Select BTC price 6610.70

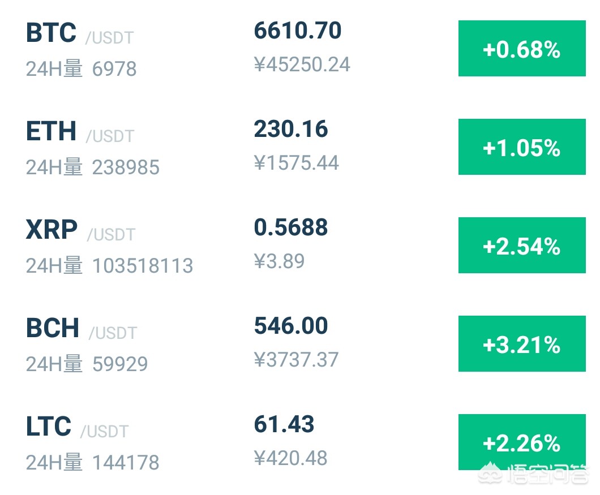(x=298, y=31)
